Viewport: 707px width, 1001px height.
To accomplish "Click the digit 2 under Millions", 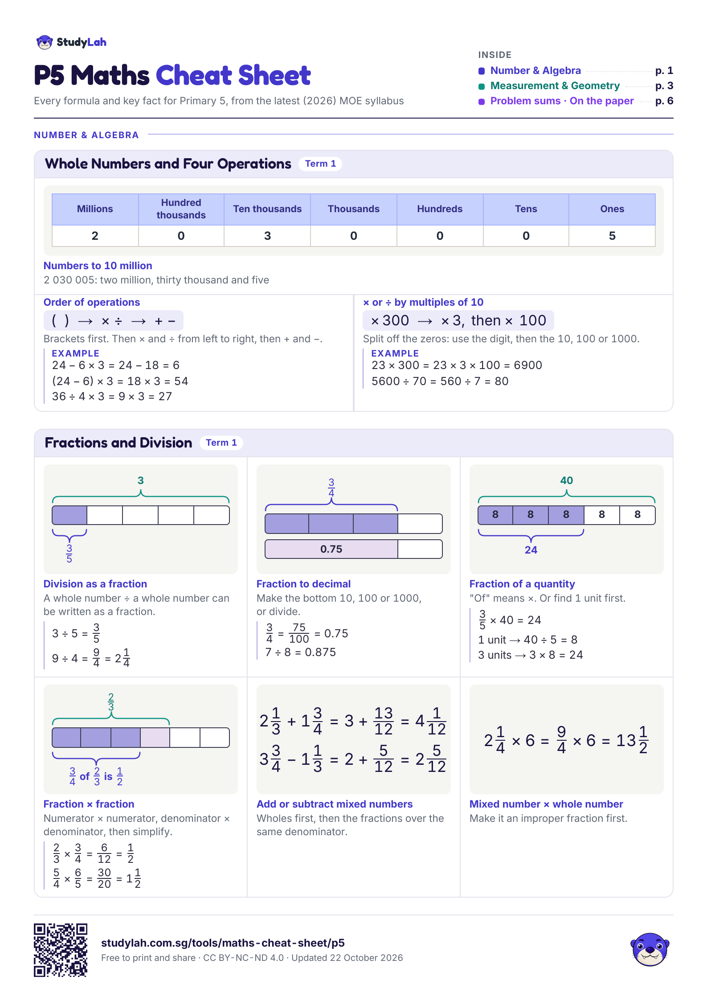I will click(95, 236).
